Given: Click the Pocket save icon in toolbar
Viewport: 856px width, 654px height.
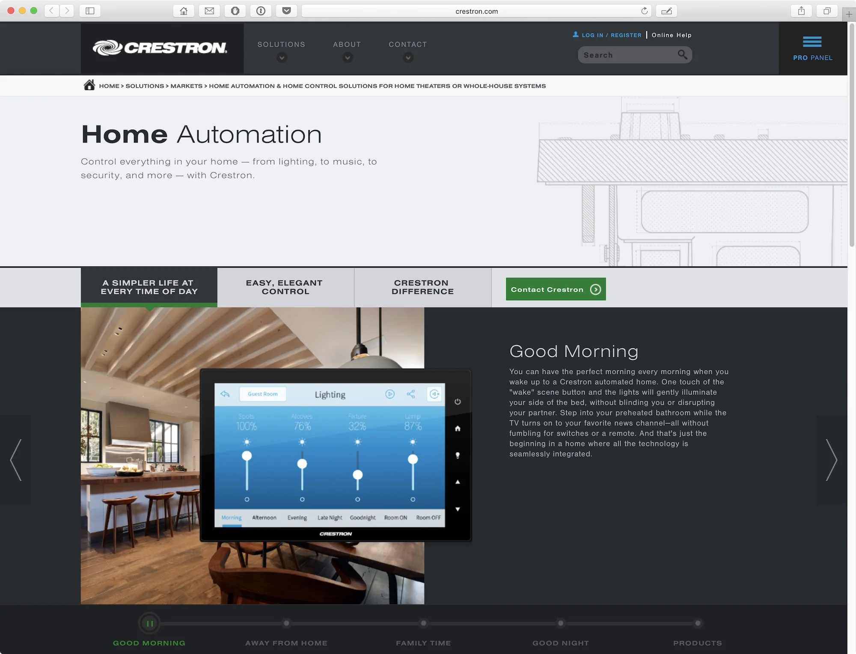Looking at the screenshot, I should (286, 11).
